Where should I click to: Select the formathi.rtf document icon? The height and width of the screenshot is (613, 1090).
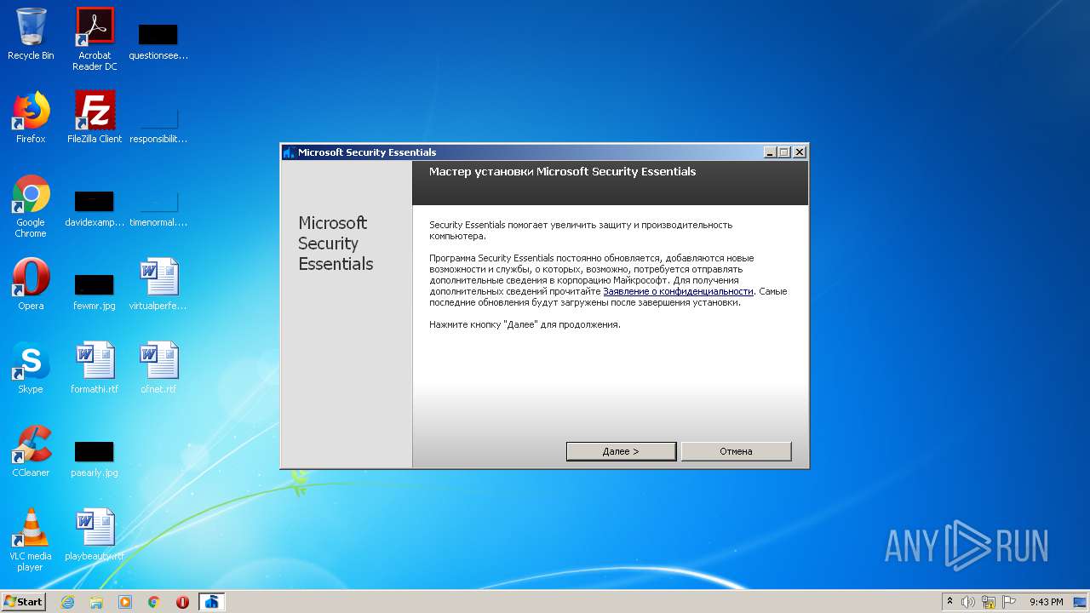pos(95,368)
